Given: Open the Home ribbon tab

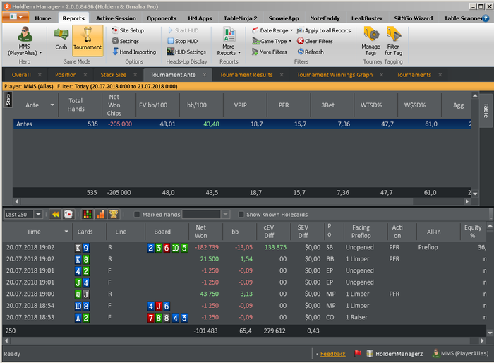Looking at the screenshot, I should [x=43, y=18].
